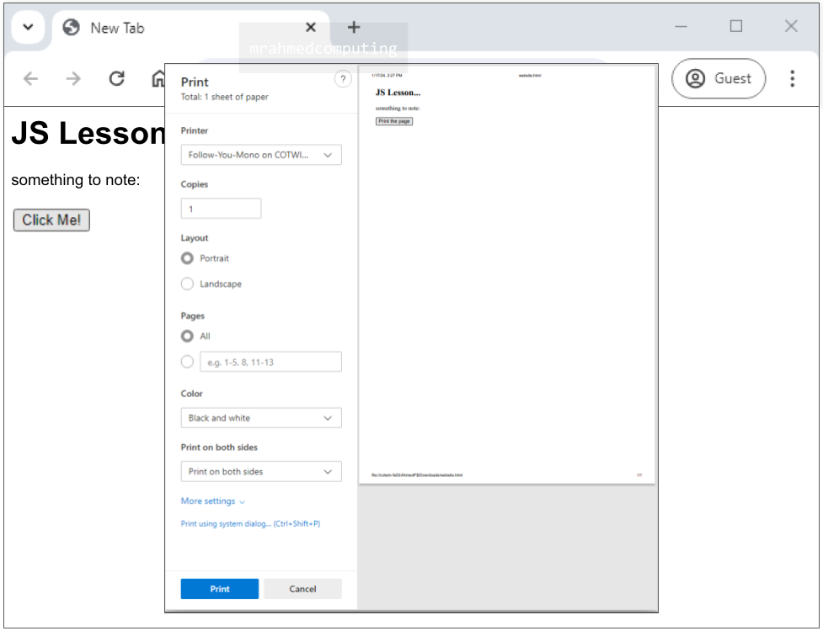Select Portrait layout option
Viewport: 823px width, 631px height.
[x=188, y=258]
